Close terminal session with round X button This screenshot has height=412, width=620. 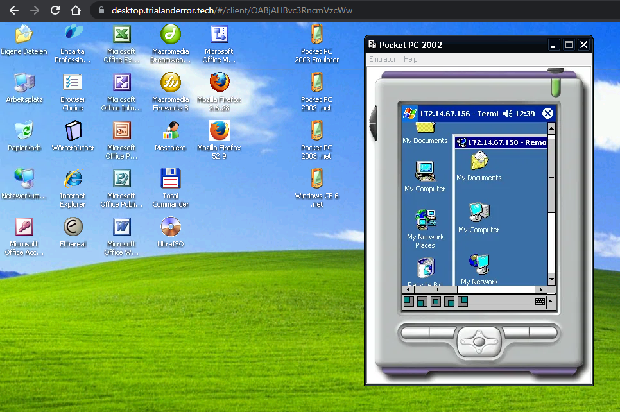pyautogui.click(x=547, y=114)
